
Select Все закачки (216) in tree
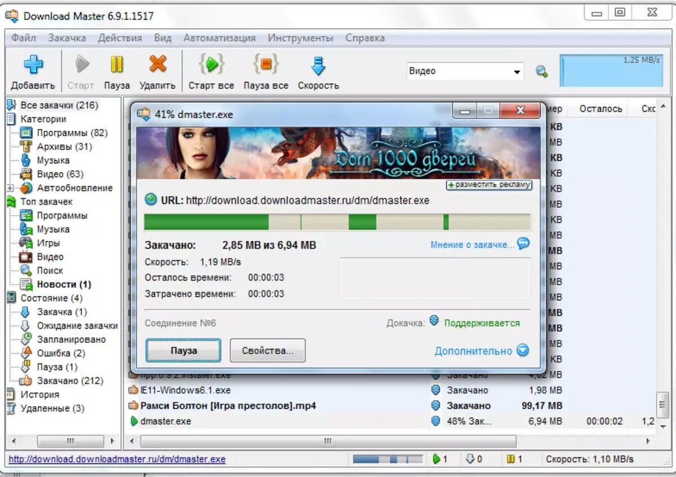coord(59,105)
